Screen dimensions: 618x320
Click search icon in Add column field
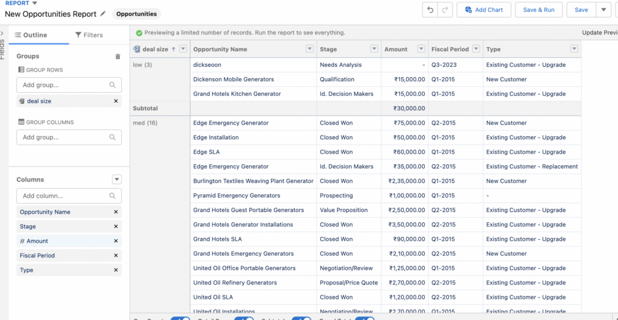tap(112, 196)
